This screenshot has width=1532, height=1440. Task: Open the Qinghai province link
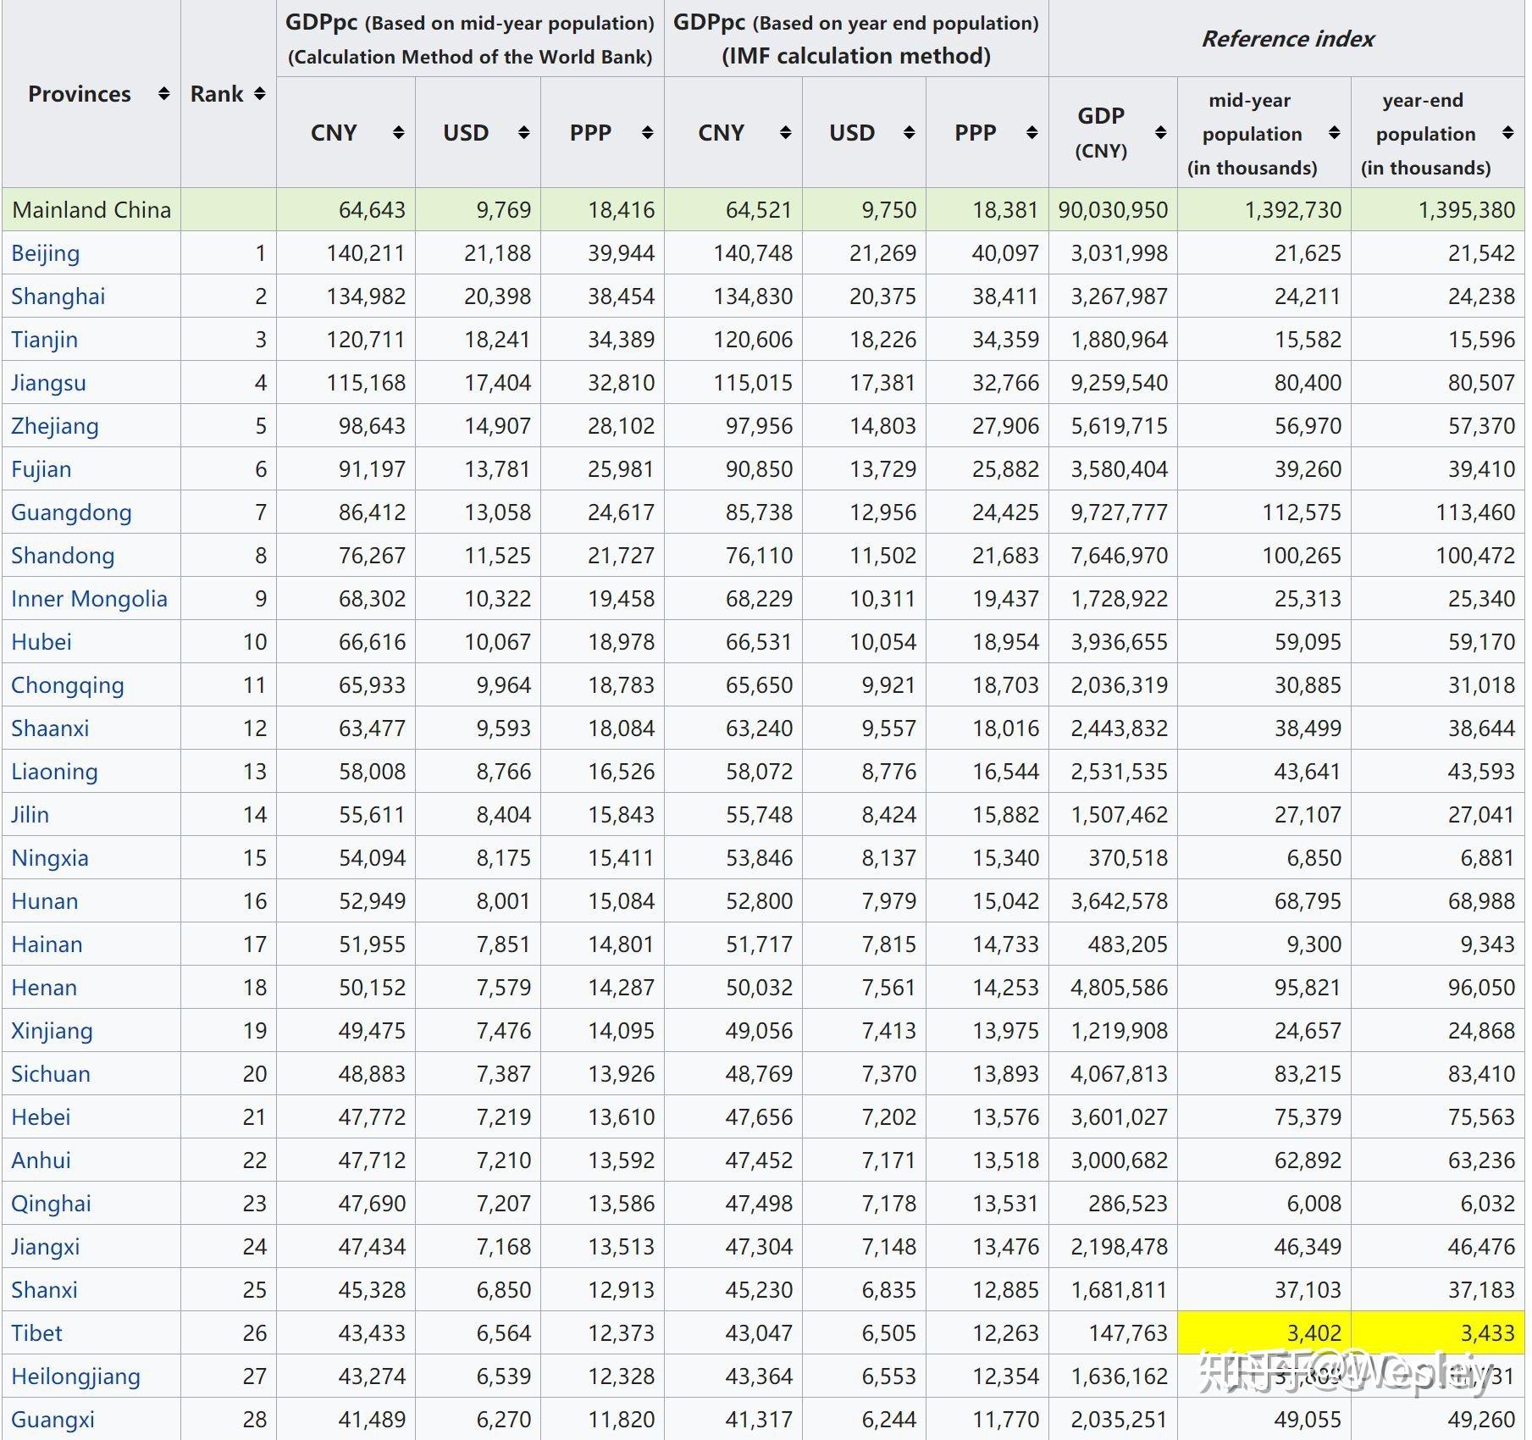point(51,1204)
